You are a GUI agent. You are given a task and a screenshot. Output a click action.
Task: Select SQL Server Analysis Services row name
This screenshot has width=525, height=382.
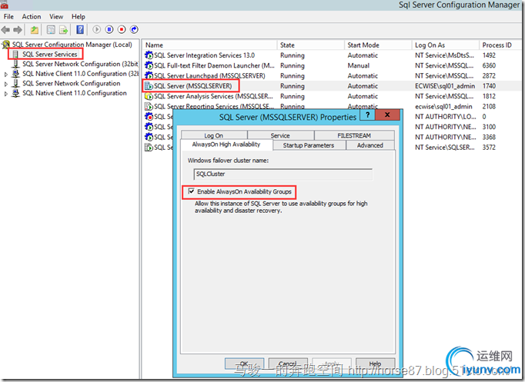tap(213, 96)
